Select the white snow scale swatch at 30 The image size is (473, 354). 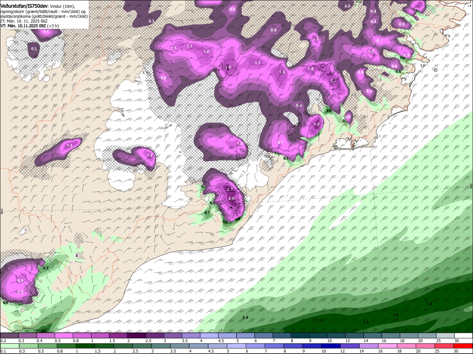pyautogui.click(x=464, y=336)
